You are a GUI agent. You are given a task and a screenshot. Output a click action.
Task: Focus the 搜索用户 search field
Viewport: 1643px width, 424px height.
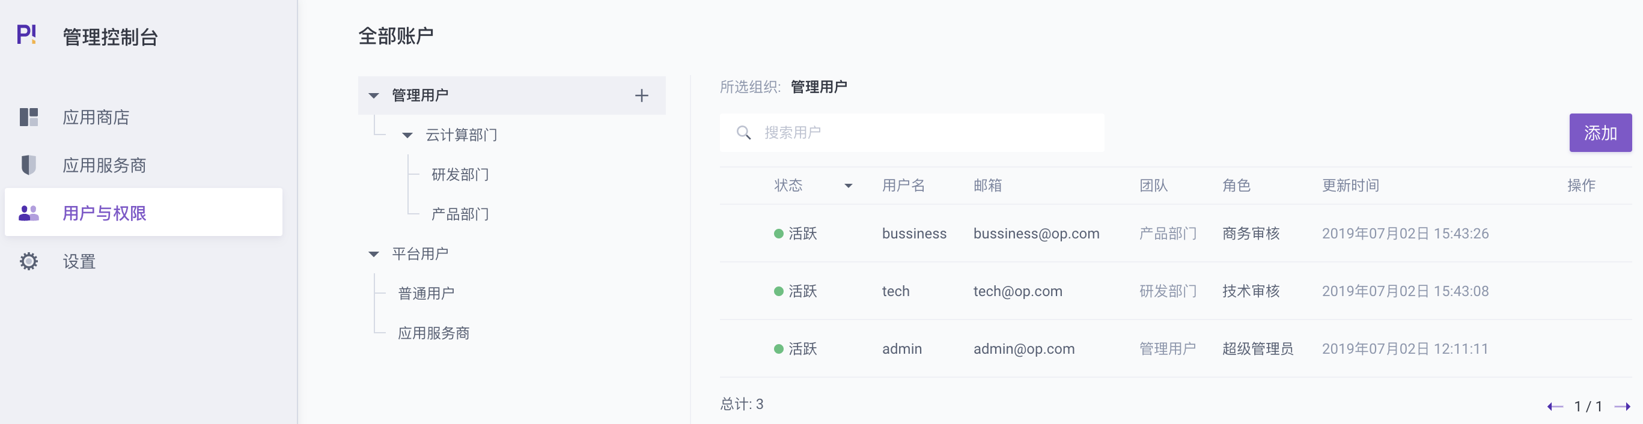point(912,133)
